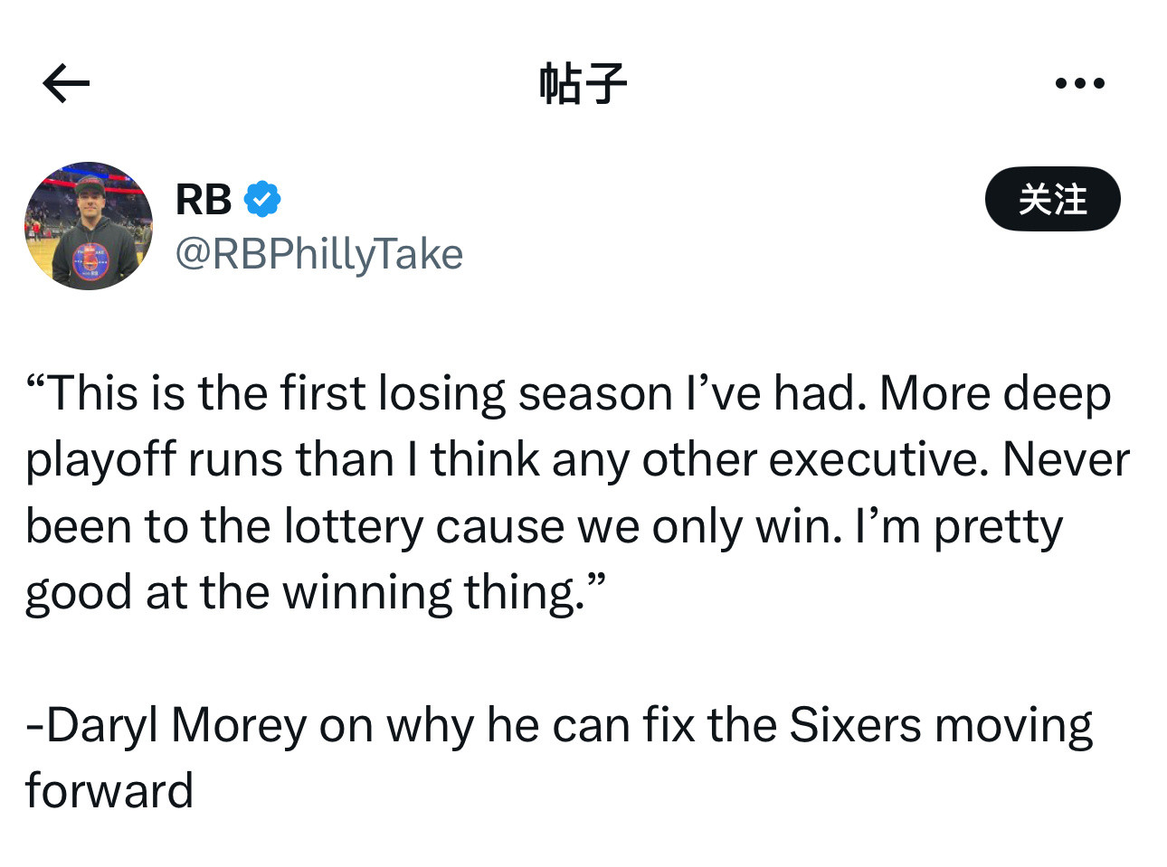
Task: Click the word "forward" ending the post
Action: tap(109, 791)
